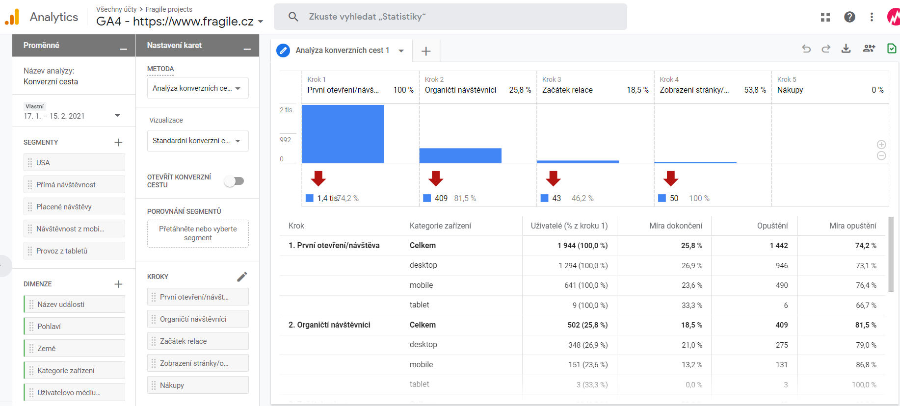Image resolution: width=900 pixels, height=406 pixels.
Task: Select the Pohlaví dimension
Action: 74,326
